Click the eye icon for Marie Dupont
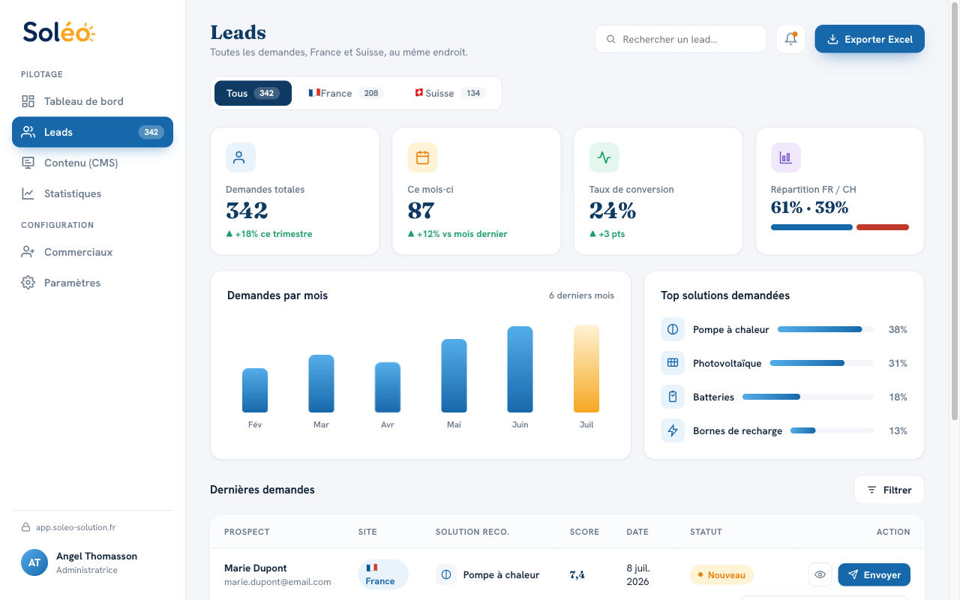The width and height of the screenshot is (960, 600). (820, 575)
